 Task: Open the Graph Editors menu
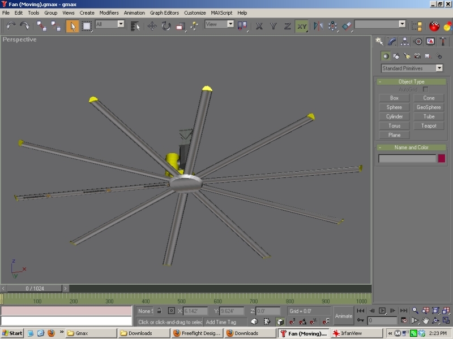pos(165,12)
